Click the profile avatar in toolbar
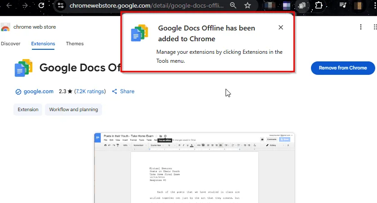 pyautogui.click(x=358, y=5)
